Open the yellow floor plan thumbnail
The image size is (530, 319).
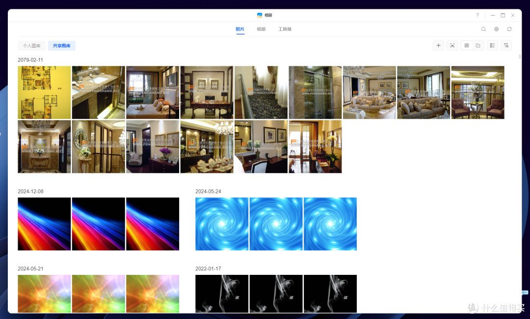click(x=44, y=93)
